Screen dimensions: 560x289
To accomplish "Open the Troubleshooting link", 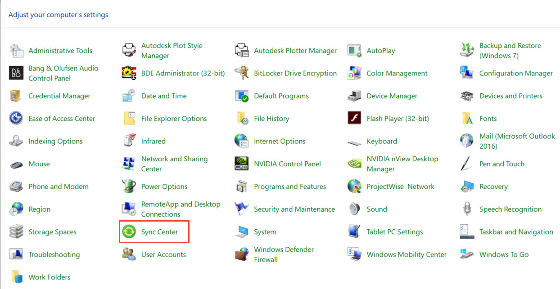I will (54, 254).
